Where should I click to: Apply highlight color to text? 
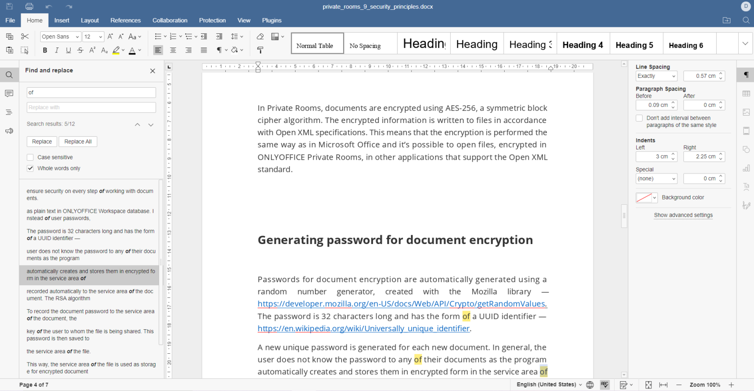pyautogui.click(x=117, y=50)
